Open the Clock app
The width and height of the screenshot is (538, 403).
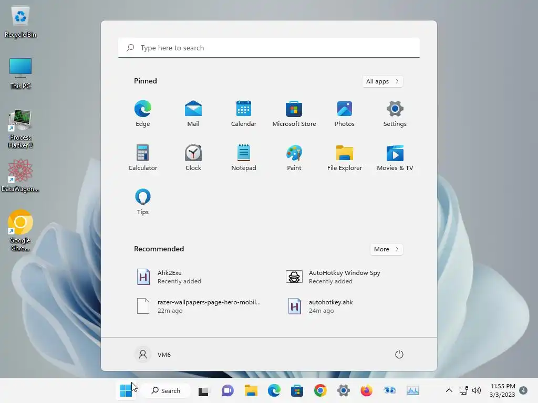193,157
